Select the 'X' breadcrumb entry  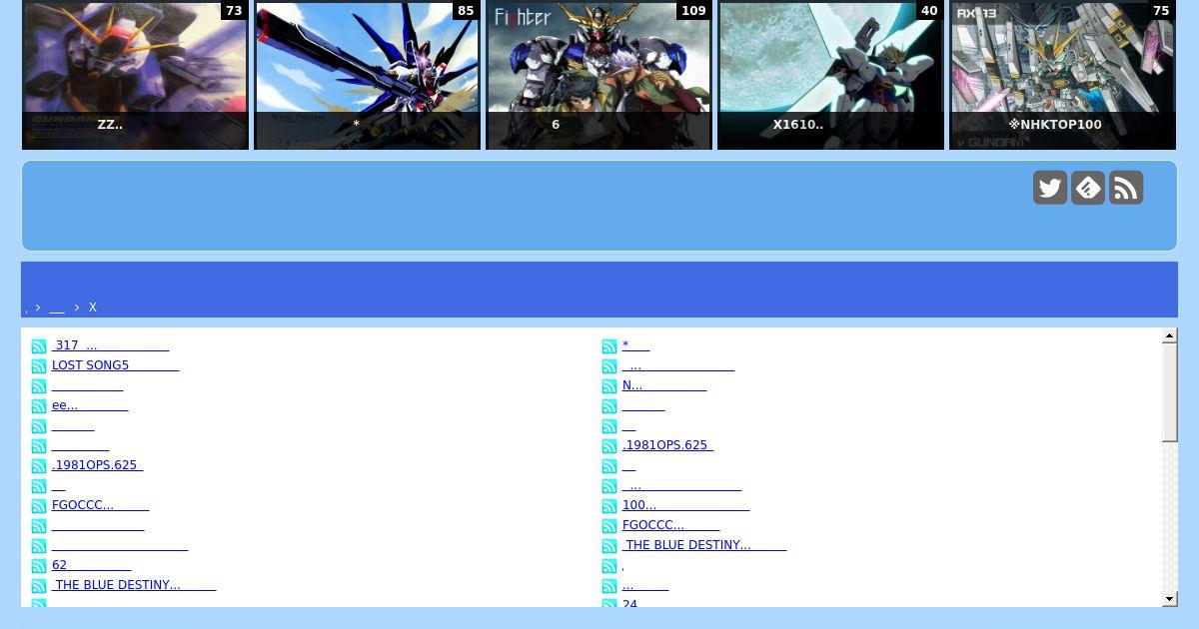93,308
